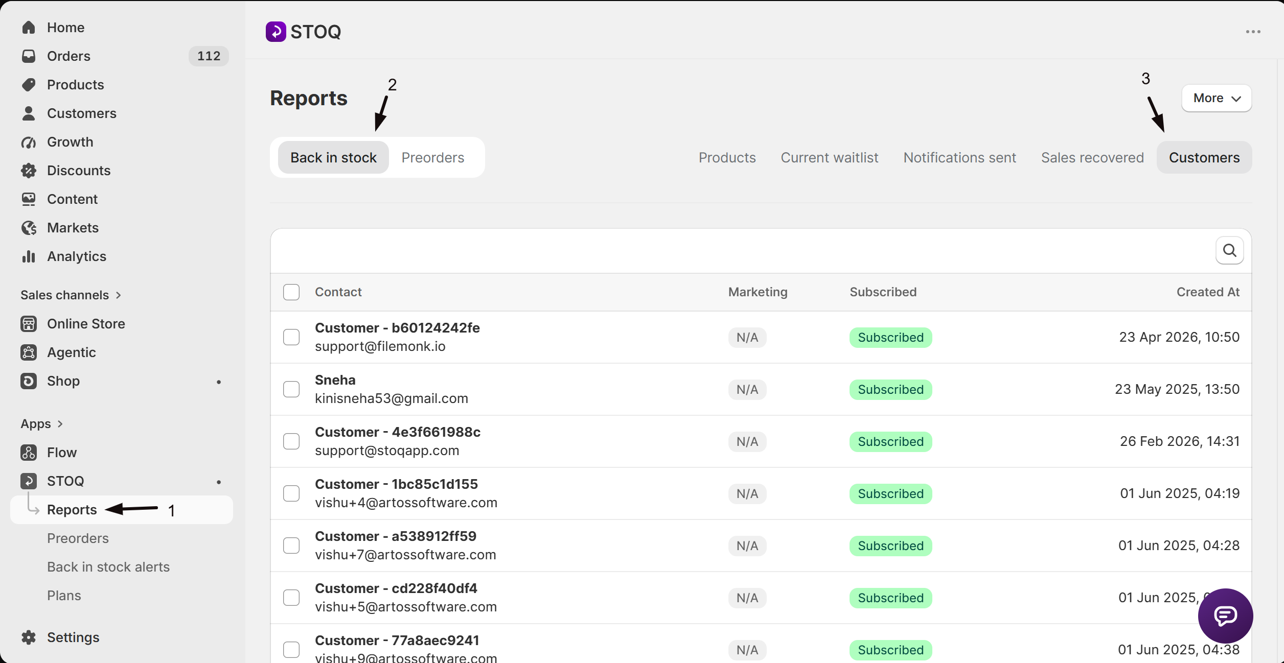1284x663 pixels.
Task: Click date 26 Feb 2026, 14:31
Action: (x=1180, y=441)
